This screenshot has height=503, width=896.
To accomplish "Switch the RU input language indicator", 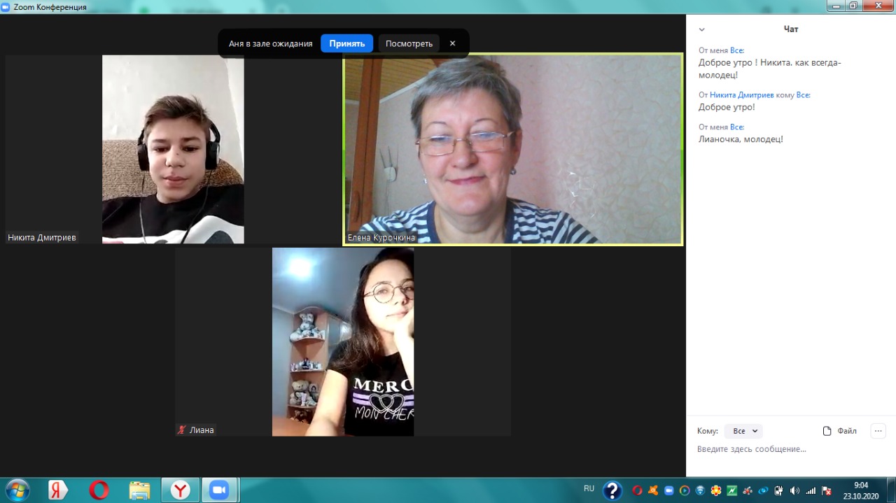I will click(x=589, y=488).
